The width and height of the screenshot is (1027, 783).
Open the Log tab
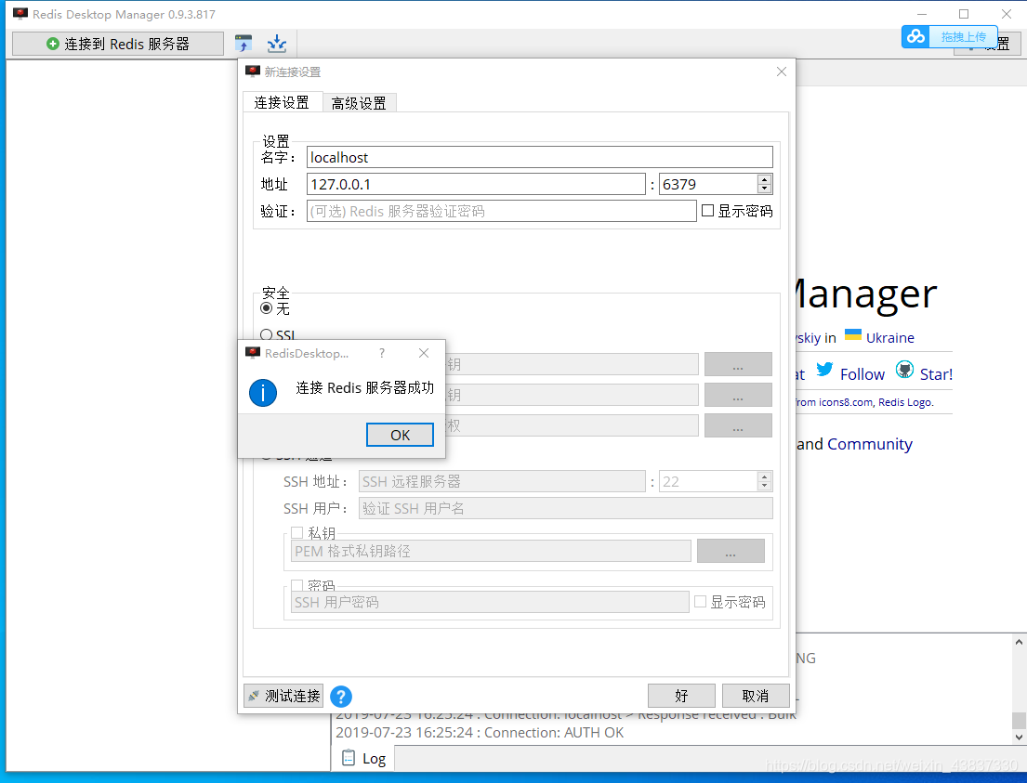[x=364, y=758]
